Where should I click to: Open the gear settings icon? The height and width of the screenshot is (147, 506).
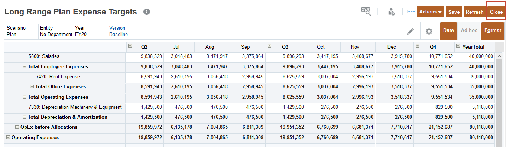pyautogui.click(x=429, y=31)
